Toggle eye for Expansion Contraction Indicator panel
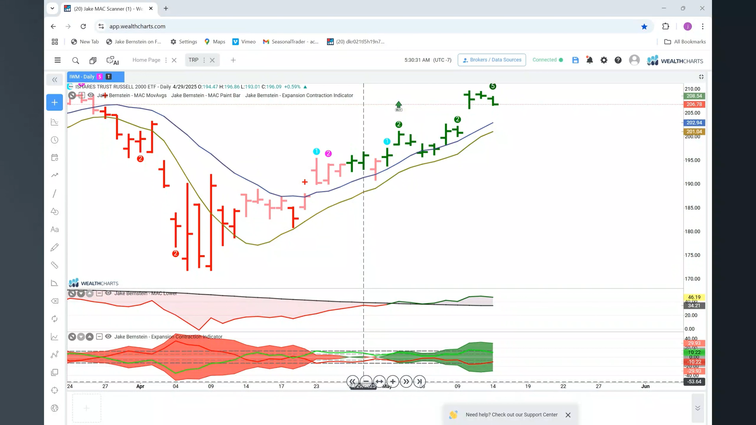Screen dimensions: 756x425 point(108,336)
